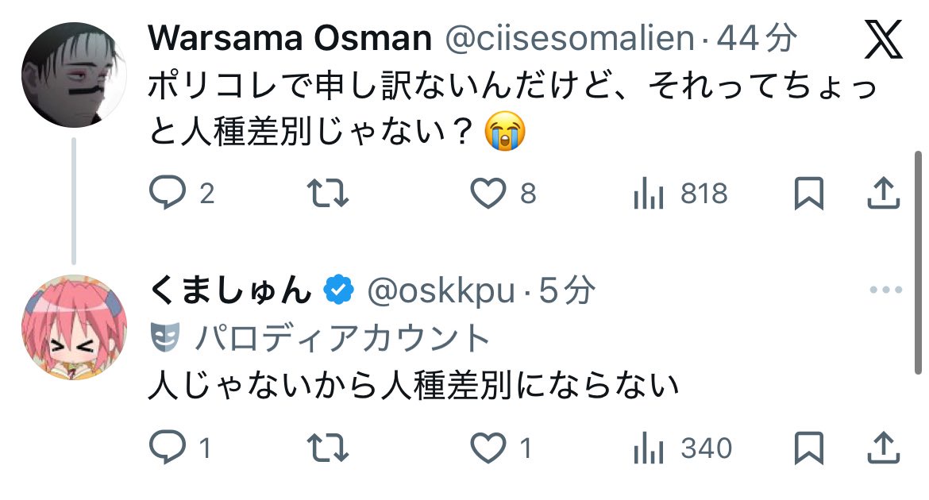Click the X logo icon

881,40
